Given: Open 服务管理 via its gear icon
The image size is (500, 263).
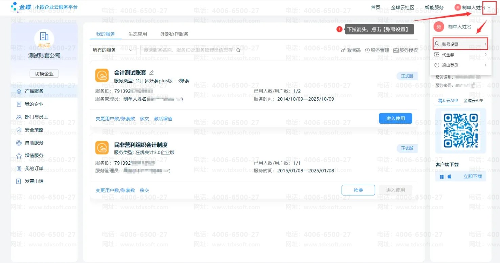Looking at the screenshot, I should coord(367,50).
